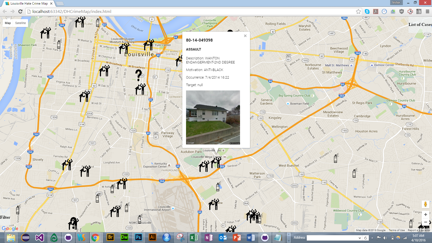Image resolution: width=432 pixels, height=243 pixels.
Task: Zoom in on the map
Action: [x=426, y=215]
